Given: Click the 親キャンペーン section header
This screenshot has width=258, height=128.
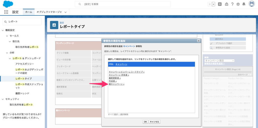Looking at the screenshot, I should (x=79, y=113).
